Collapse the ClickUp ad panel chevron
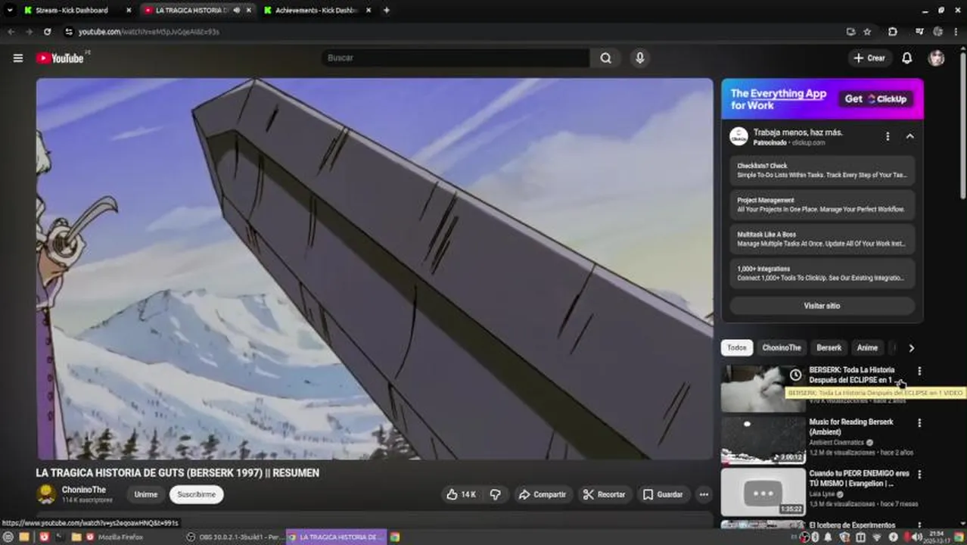 (x=909, y=136)
